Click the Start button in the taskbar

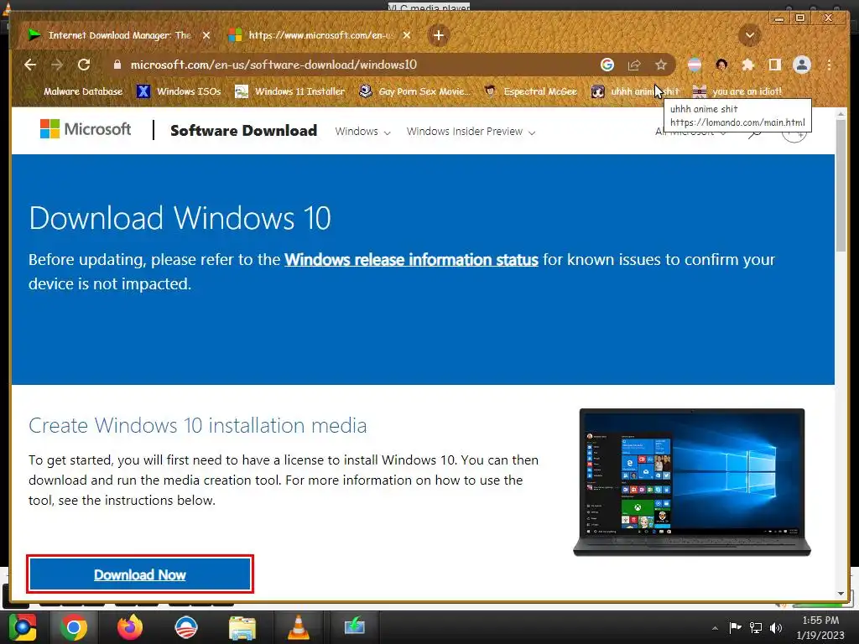click(23, 627)
